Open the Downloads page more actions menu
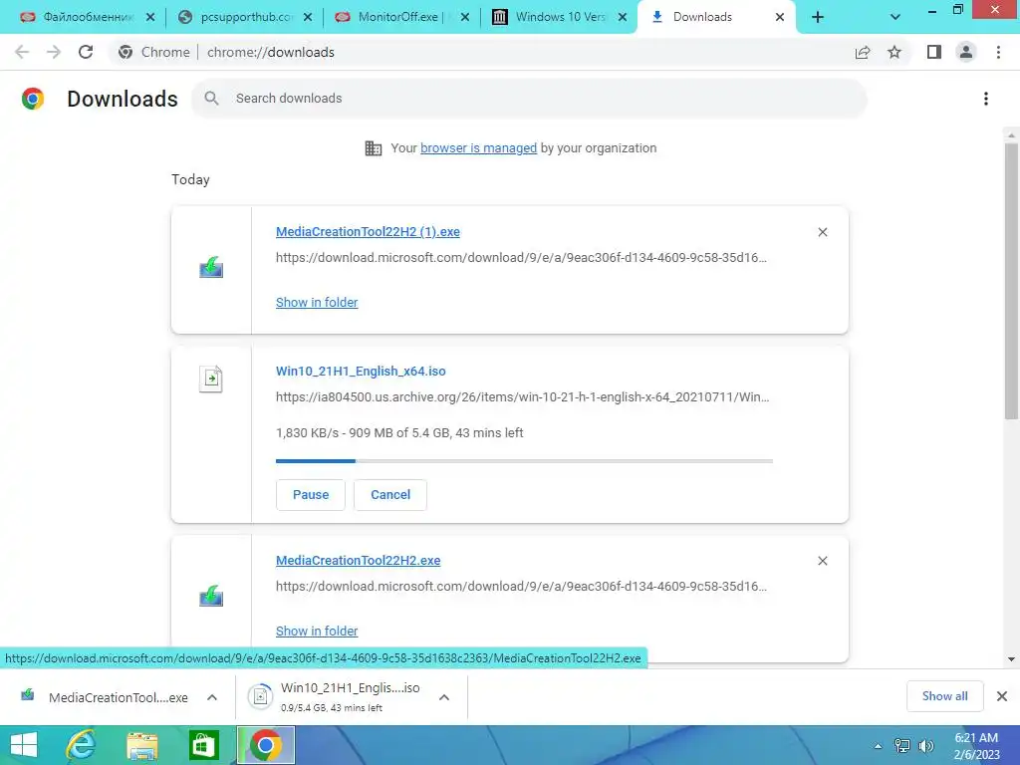 tap(986, 99)
